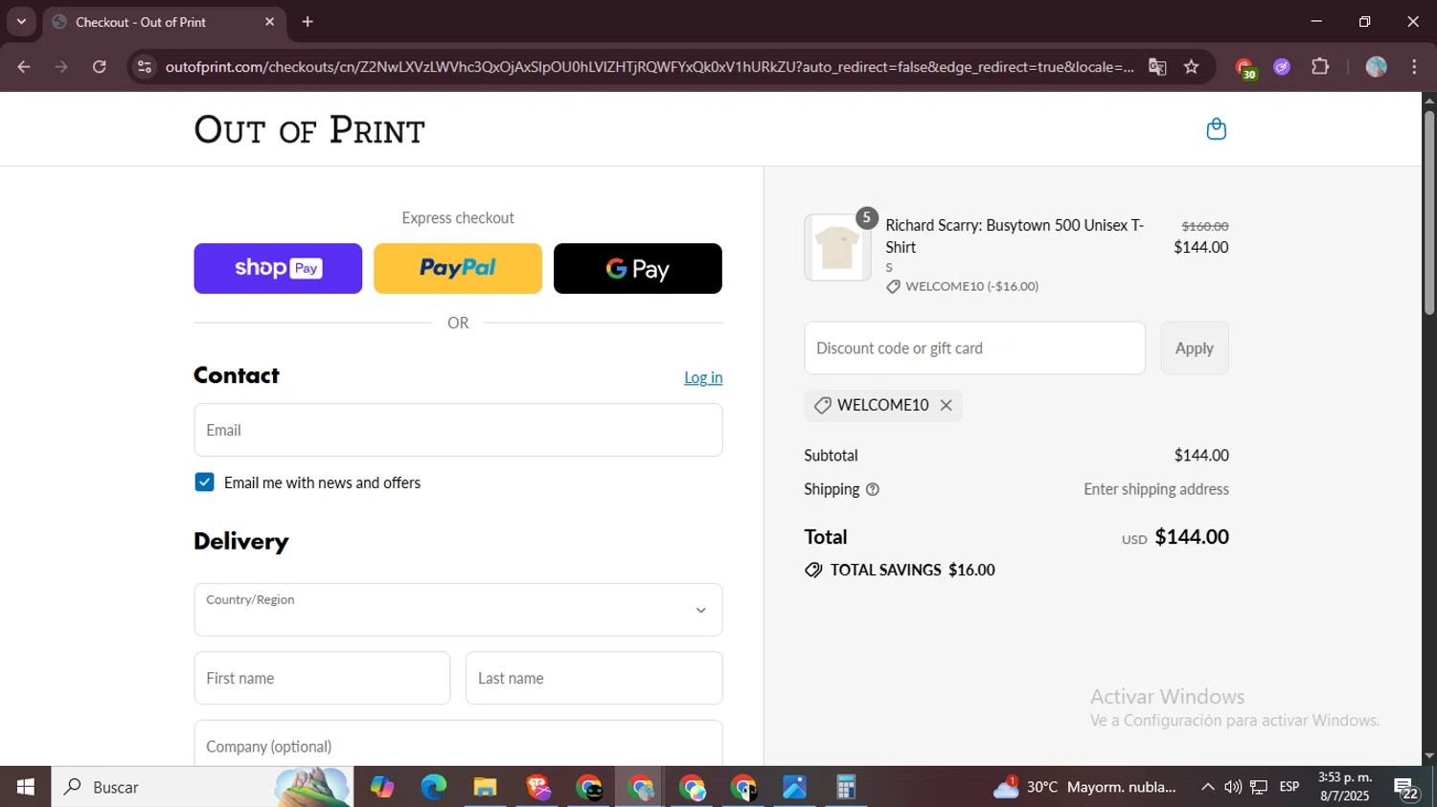Open the Photos app taskbar icon
The image size is (1437, 807).
[794, 787]
